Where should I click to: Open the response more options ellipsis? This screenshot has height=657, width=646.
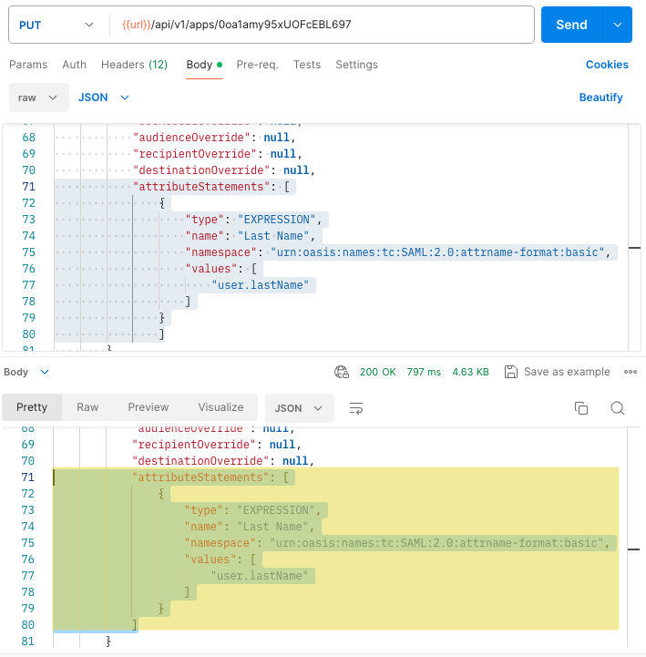tap(630, 372)
